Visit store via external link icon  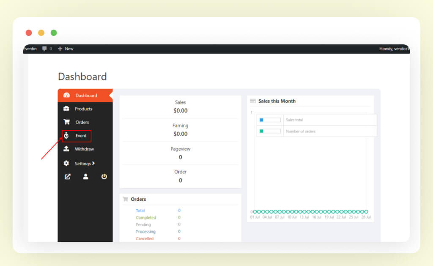[x=67, y=176]
